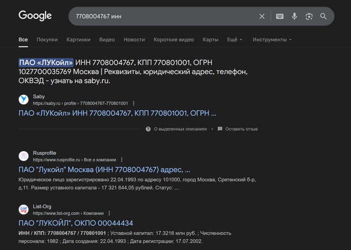The width and height of the screenshot is (351, 250).
Task: Open three-dot menu for List-Org result
Action: [109, 213]
